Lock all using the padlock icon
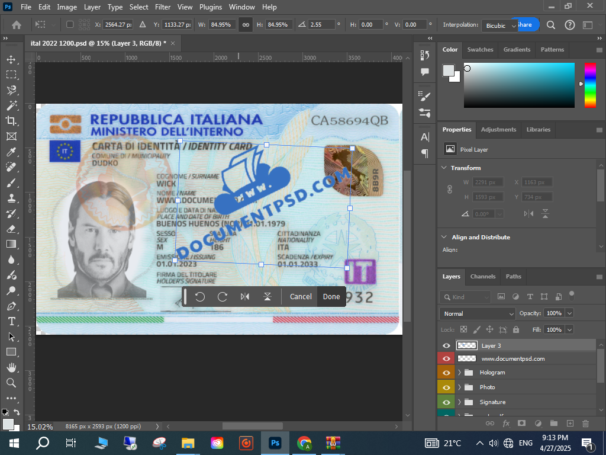Viewport: 606px width, 455px height. (516, 329)
